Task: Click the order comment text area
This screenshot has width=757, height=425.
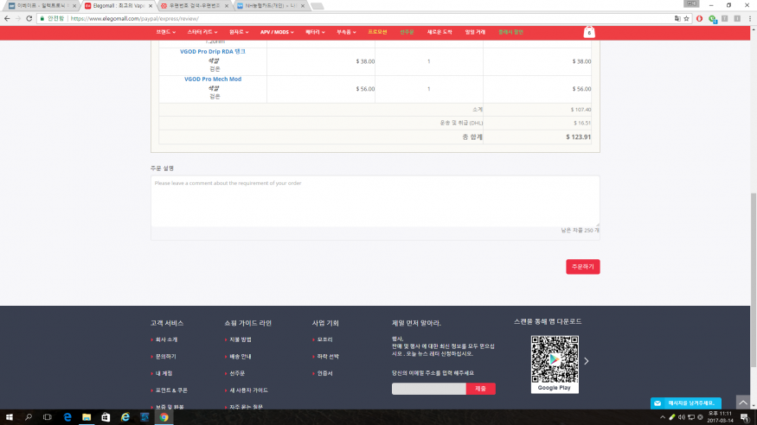Action: (x=375, y=201)
